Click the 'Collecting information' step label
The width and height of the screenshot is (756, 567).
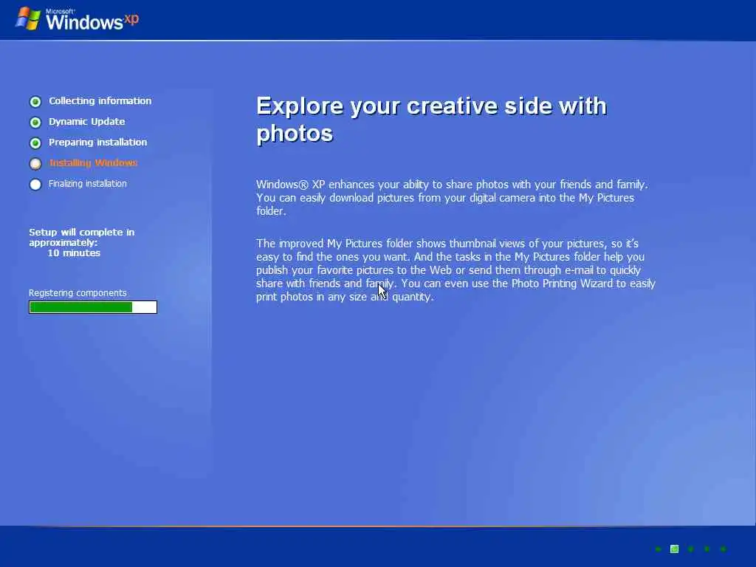100,100
